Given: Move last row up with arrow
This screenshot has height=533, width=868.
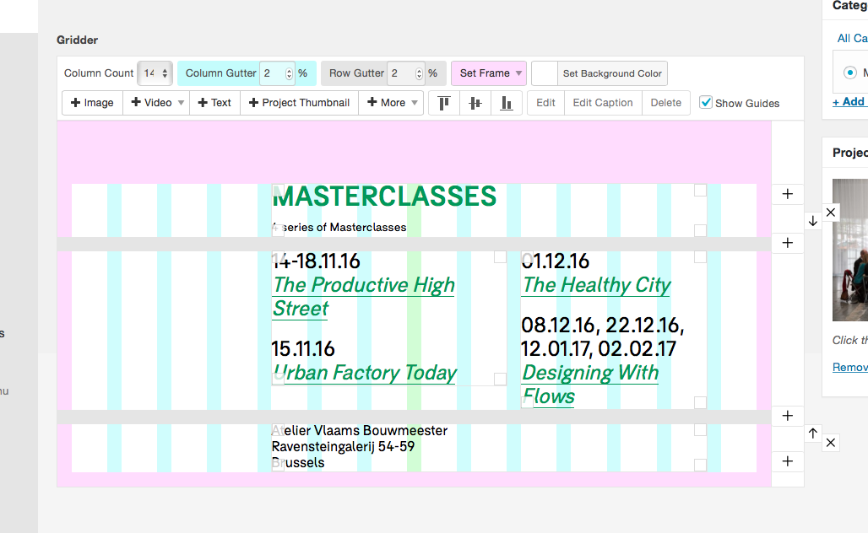Looking at the screenshot, I should click(812, 433).
